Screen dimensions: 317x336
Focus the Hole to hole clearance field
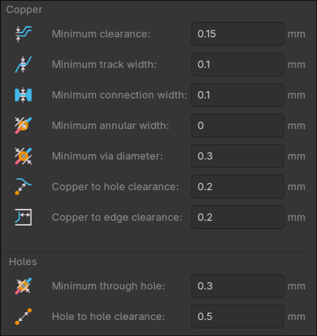click(x=237, y=316)
